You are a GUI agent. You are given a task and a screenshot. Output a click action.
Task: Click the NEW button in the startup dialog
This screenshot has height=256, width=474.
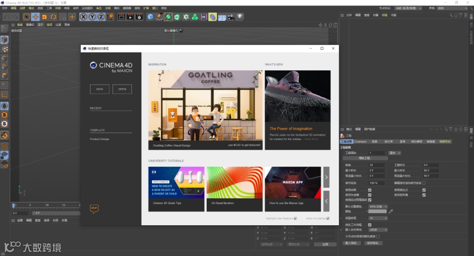click(x=100, y=89)
